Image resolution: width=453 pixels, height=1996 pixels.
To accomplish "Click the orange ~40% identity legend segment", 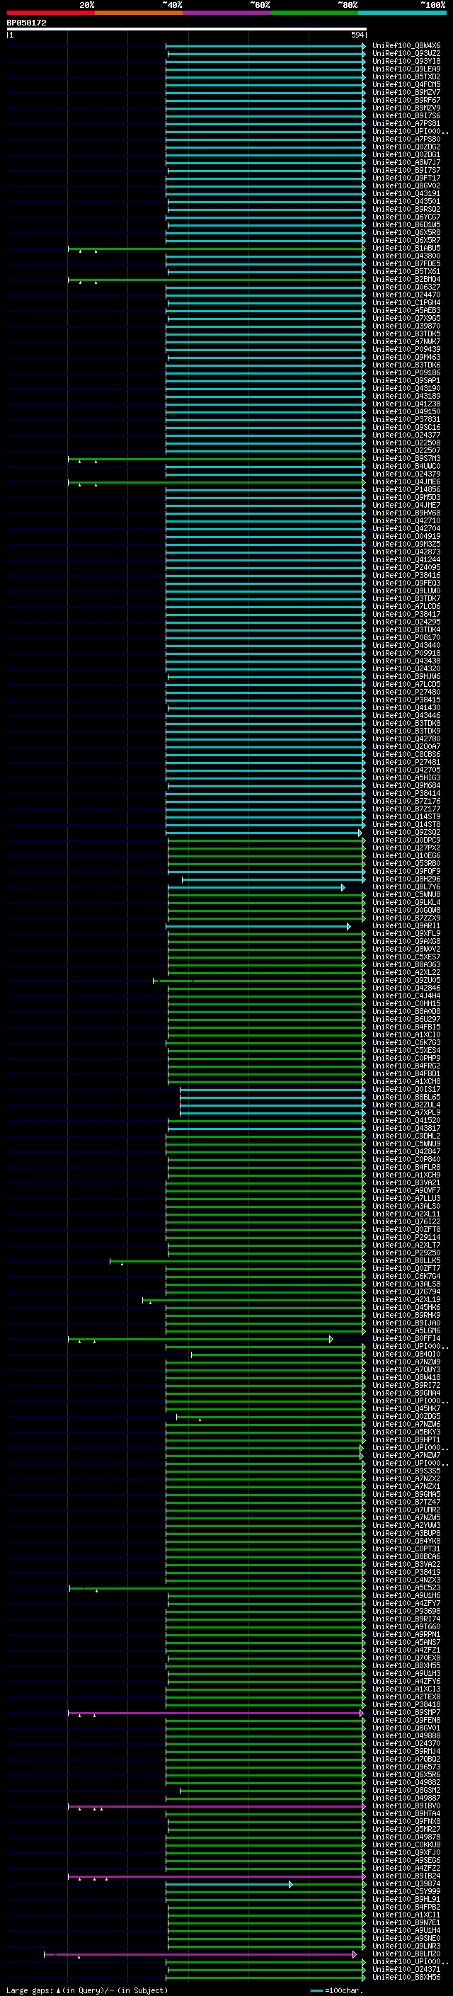I will (x=139, y=13).
